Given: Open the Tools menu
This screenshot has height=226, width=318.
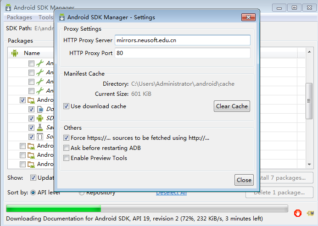Looking at the screenshot, I should [x=46, y=17].
